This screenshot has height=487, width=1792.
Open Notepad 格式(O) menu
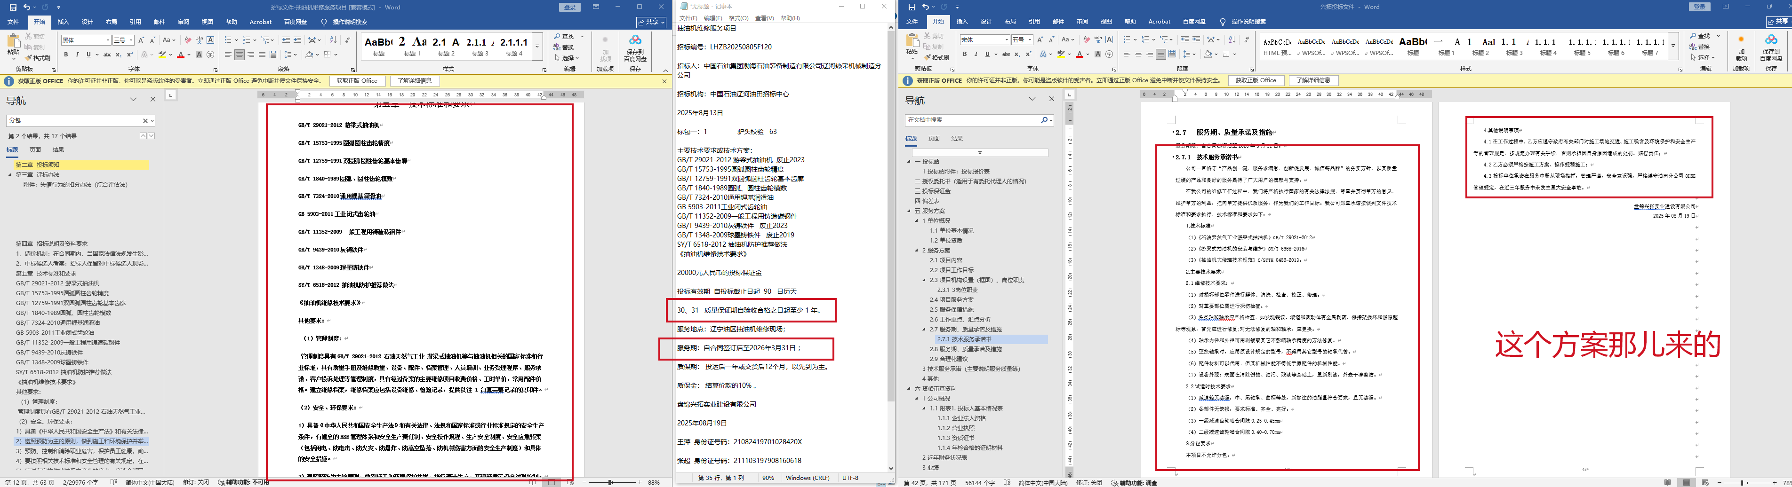click(x=739, y=18)
